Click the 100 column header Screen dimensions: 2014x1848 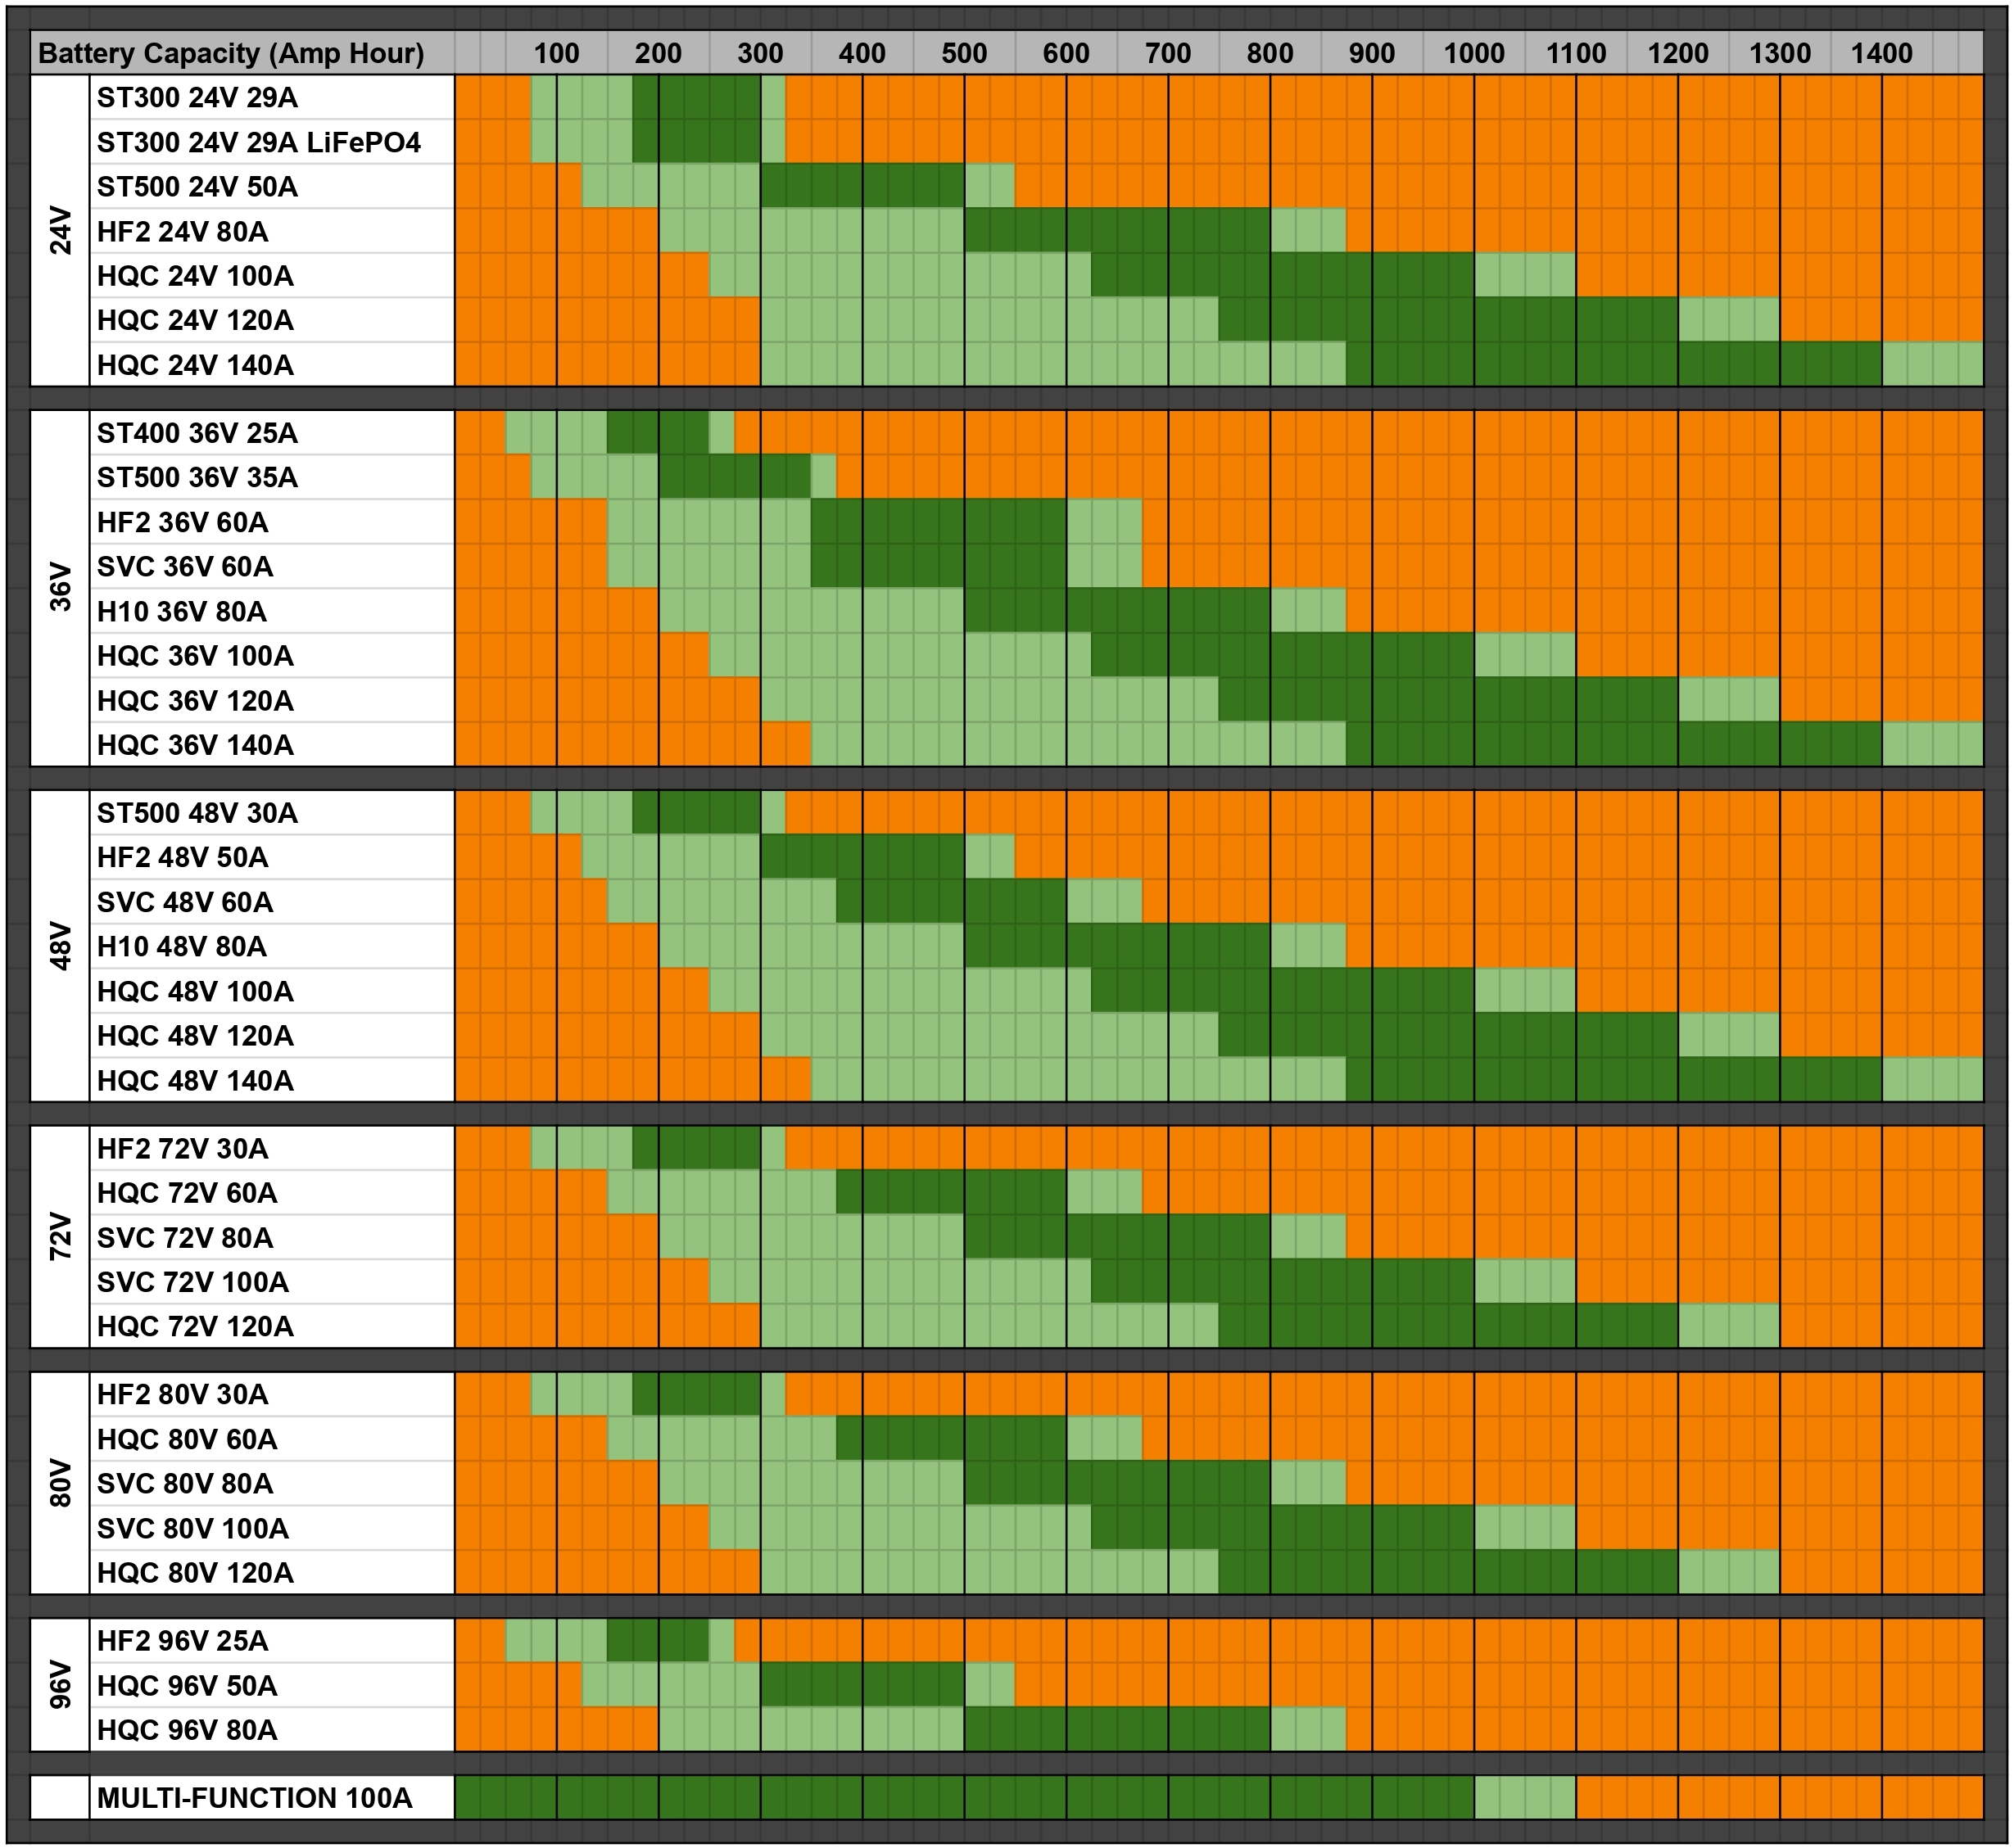(556, 54)
